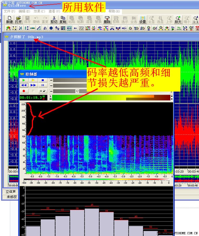The height and width of the screenshot is (236, 199).
Task: Click the 撤销 (Undo) toolbar button
Action: coord(36,20)
